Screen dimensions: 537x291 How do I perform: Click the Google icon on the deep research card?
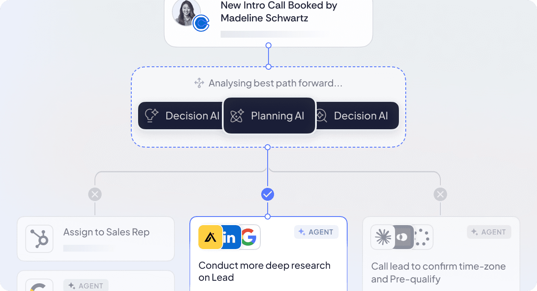(x=250, y=237)
